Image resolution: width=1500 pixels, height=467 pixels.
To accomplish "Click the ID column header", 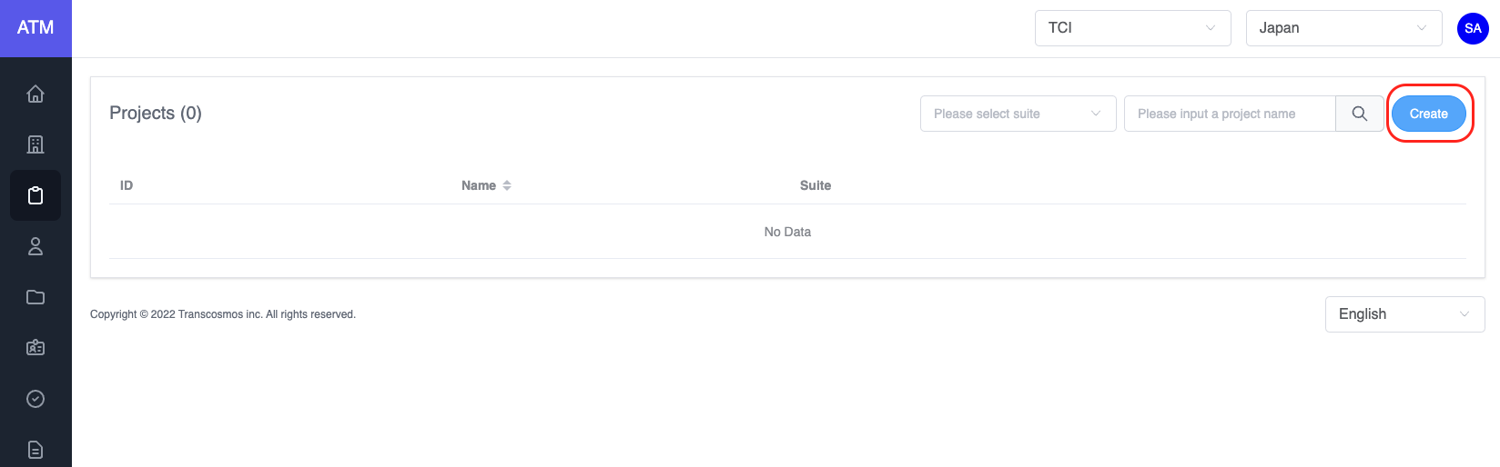I will point(127,185).
